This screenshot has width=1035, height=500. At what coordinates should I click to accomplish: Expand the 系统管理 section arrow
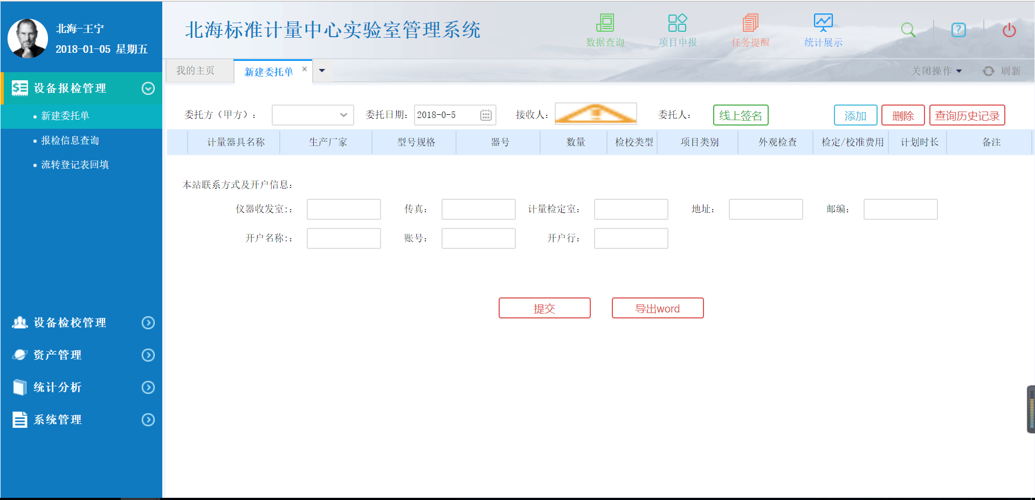[148, 420]
